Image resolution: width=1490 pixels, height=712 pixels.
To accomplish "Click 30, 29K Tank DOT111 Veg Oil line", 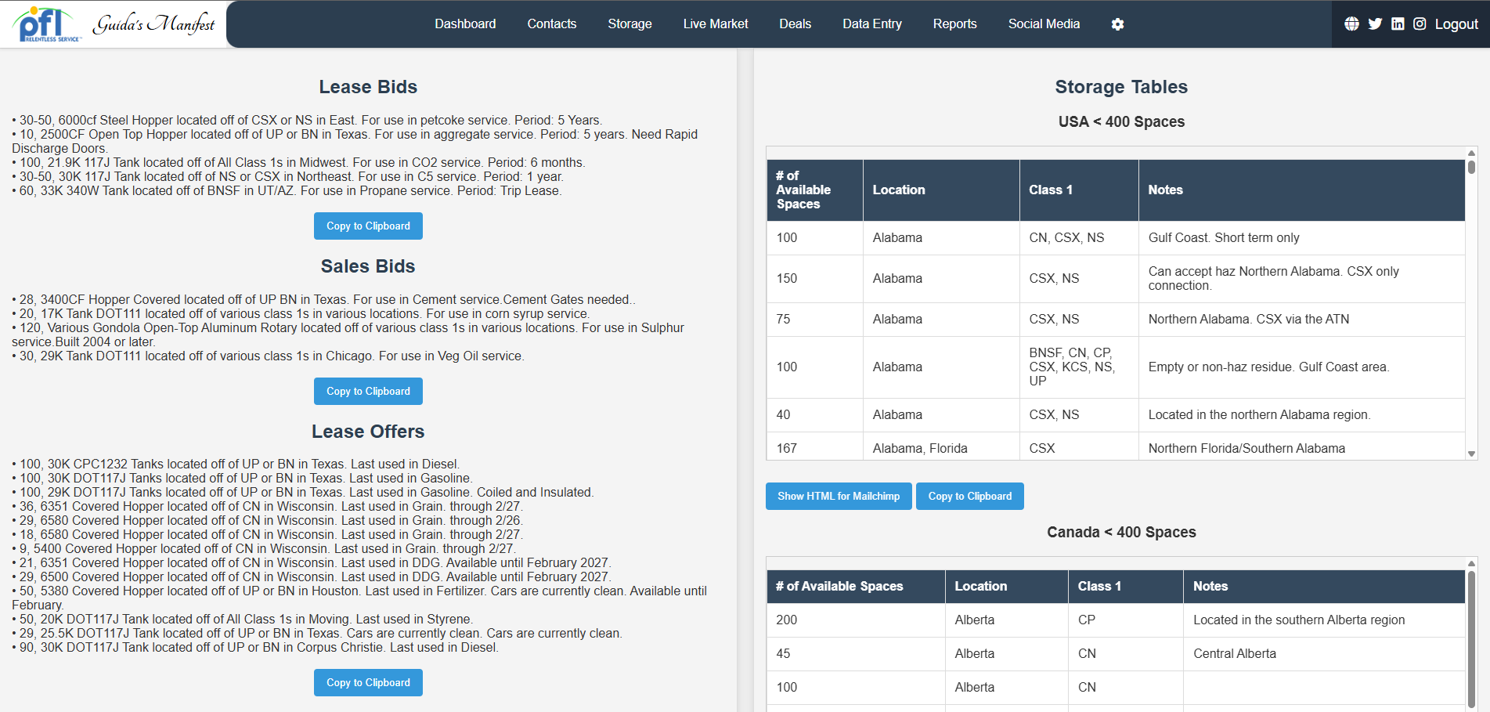I will pos(268,356).
